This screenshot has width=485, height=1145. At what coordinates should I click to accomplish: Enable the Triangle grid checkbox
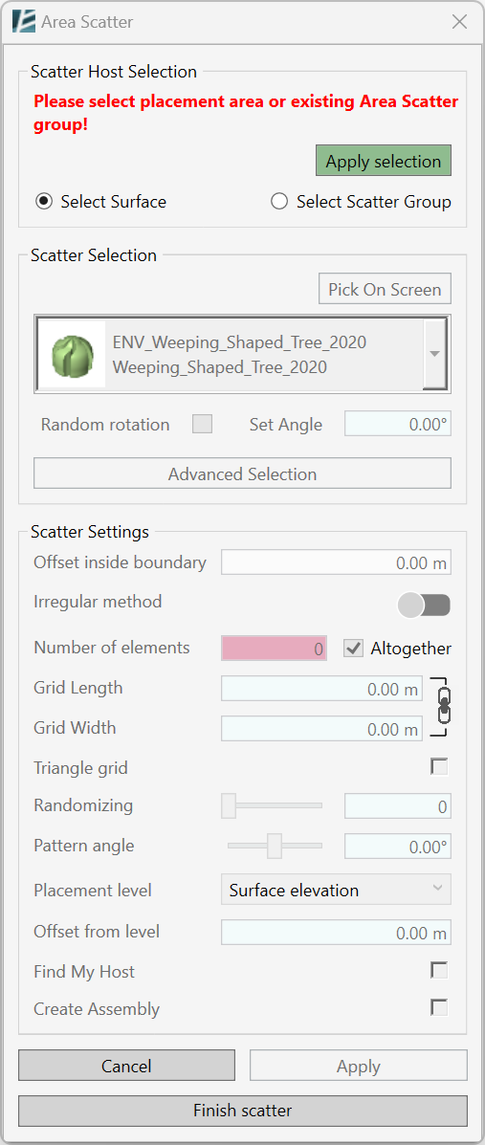click(x=439, y=767)
